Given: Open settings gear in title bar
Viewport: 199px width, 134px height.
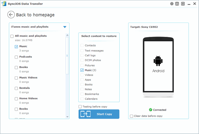Looking at the screenshot, I should point(172,4).
